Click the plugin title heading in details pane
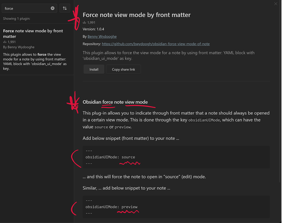The width and height of the screenshot is (282, 223). (x=137, y=15)
